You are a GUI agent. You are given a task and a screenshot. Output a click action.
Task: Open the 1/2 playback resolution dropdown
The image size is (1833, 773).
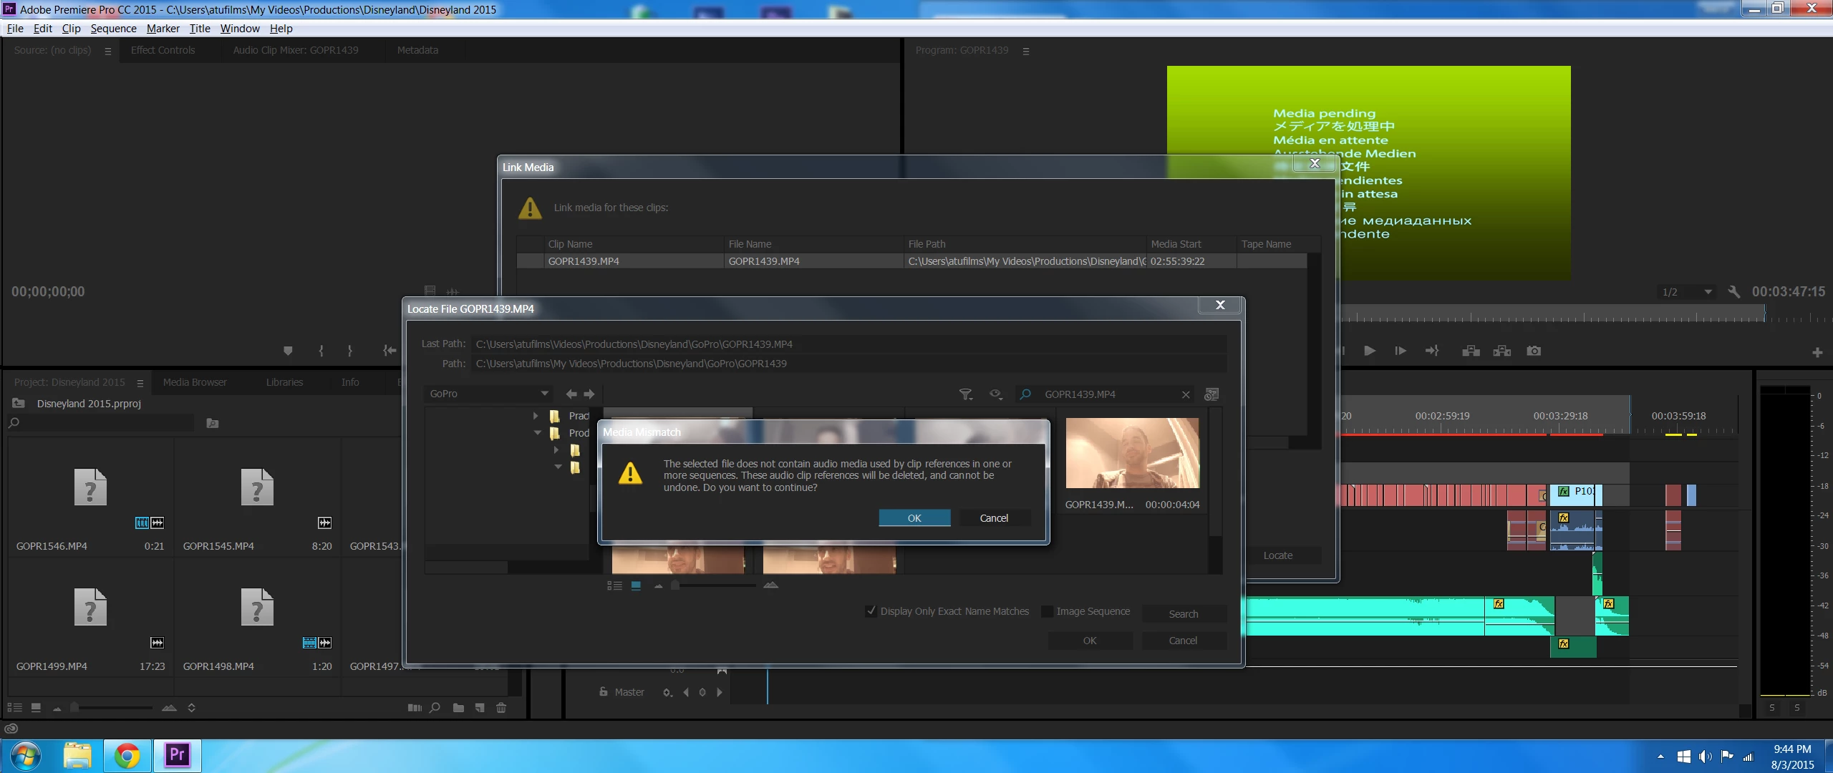point(1708,292)
